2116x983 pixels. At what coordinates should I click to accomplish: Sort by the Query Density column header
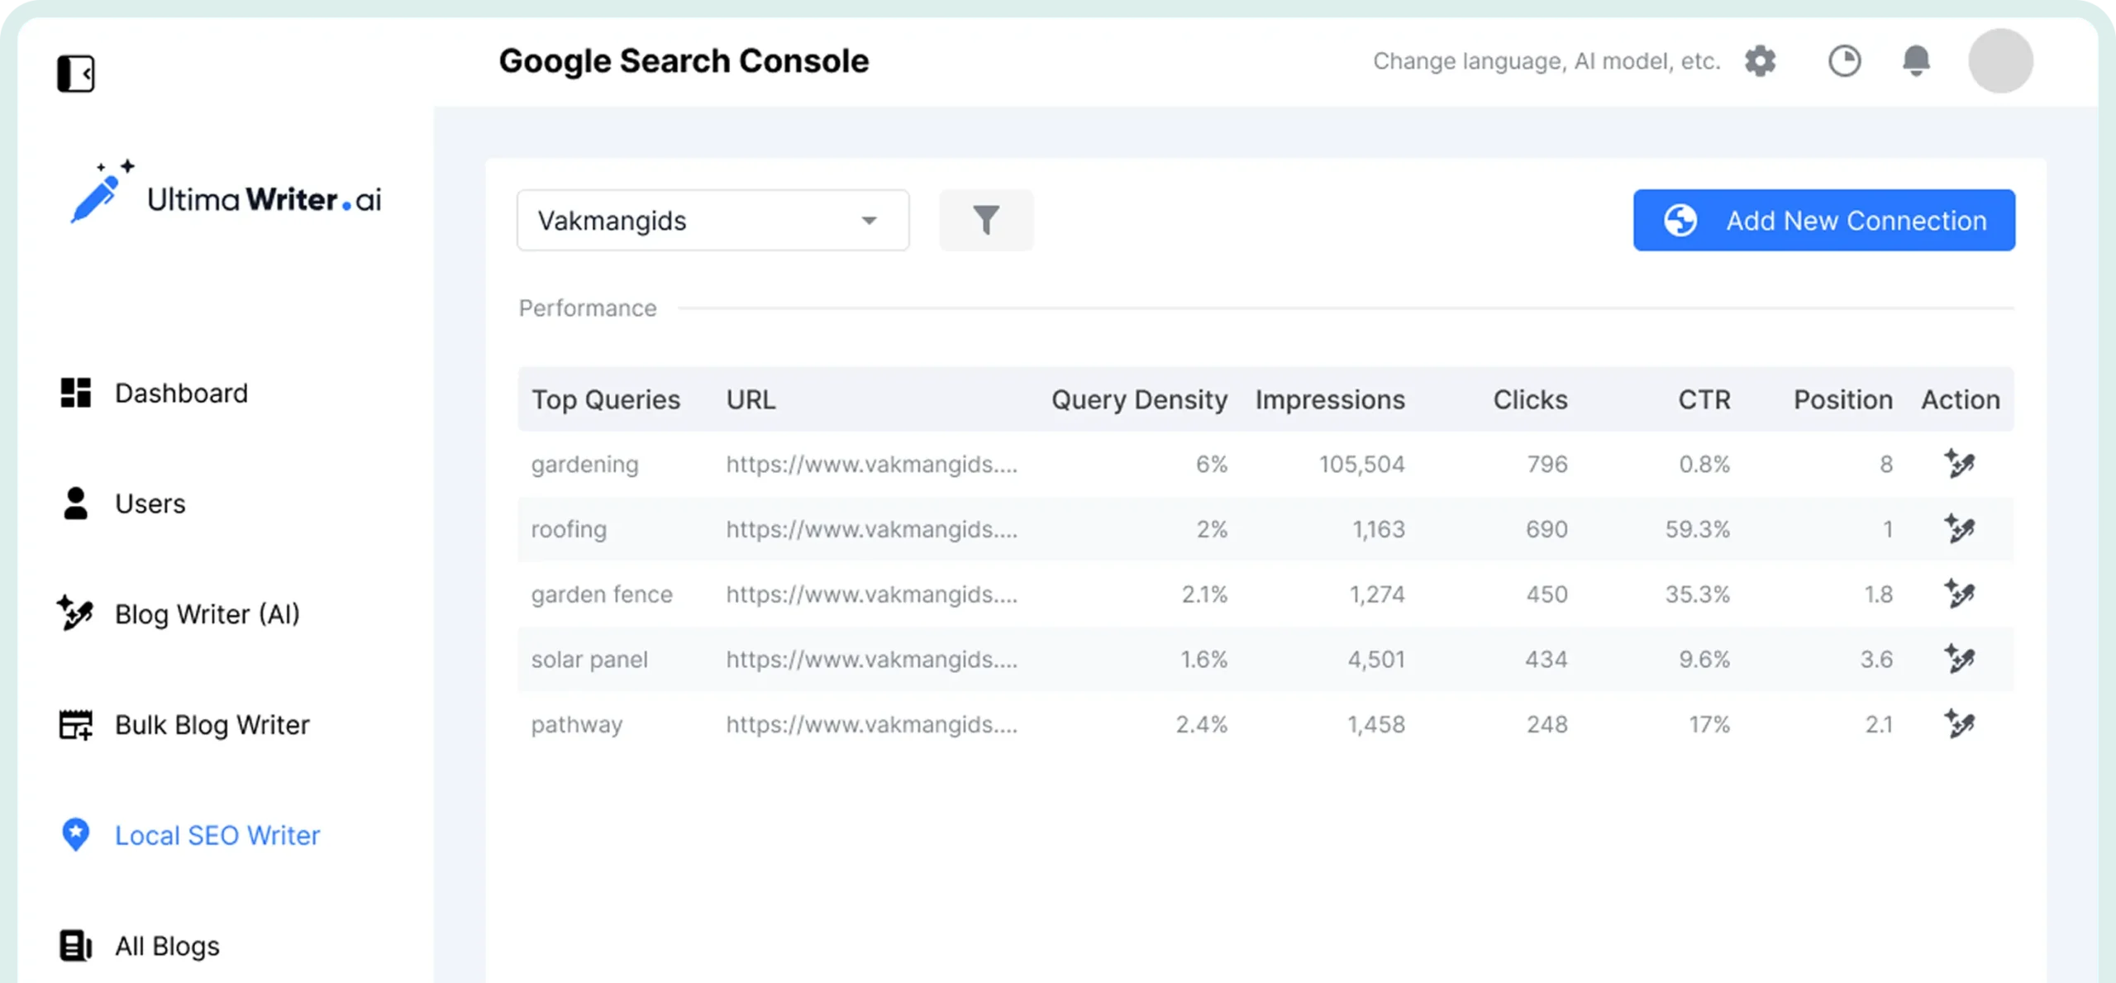[1139, 399]
